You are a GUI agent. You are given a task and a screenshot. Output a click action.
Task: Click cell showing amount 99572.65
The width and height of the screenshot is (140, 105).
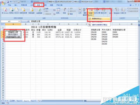pyautogui.click(x=59, y=32)
